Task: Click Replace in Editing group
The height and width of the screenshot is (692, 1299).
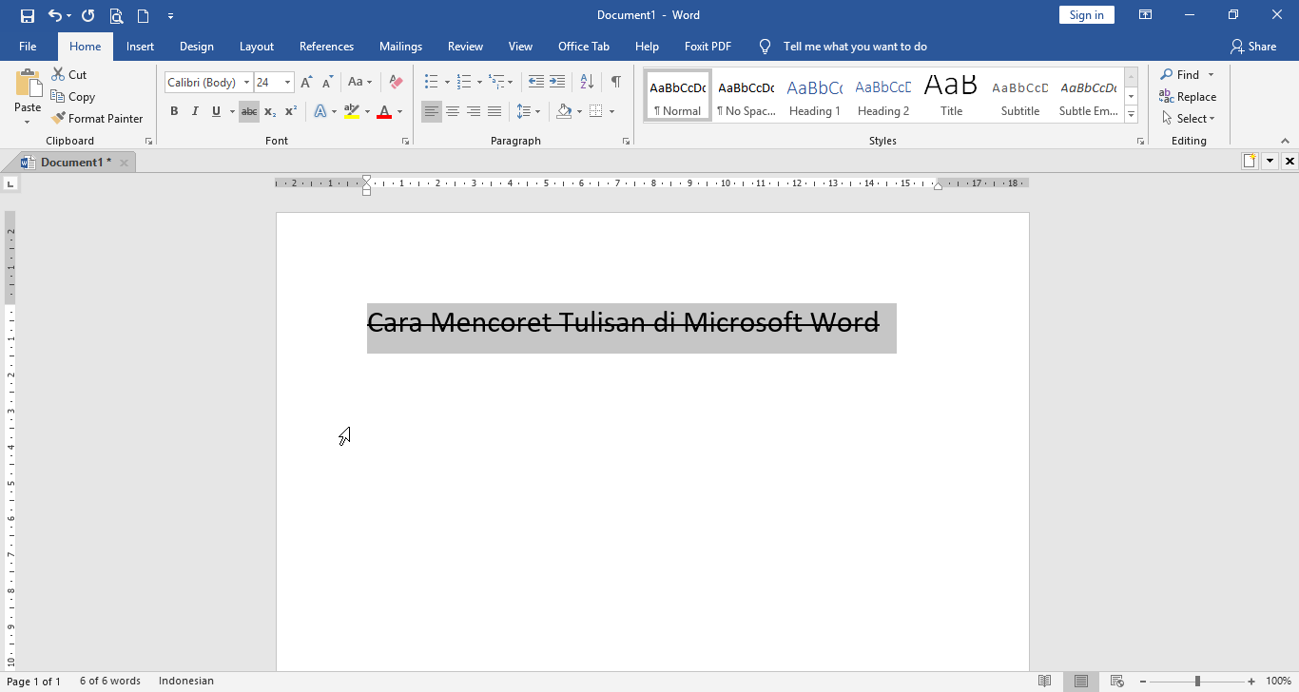Action: tap(1188, 96)
